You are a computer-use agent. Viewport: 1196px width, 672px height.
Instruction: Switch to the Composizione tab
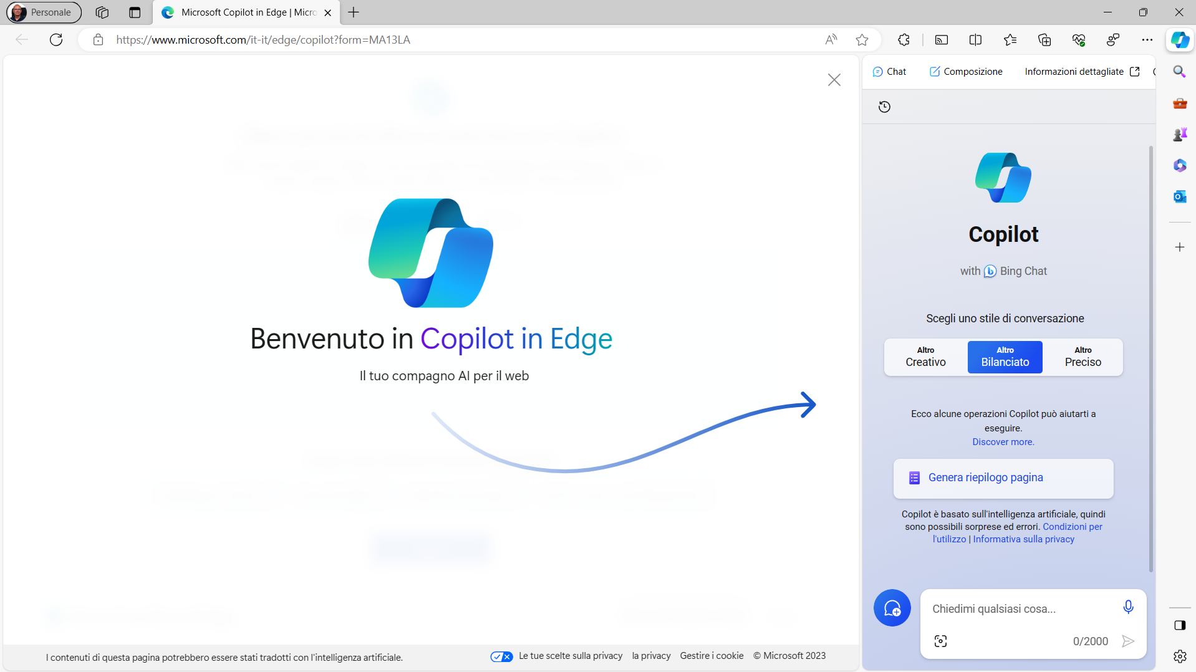(966, 72)
